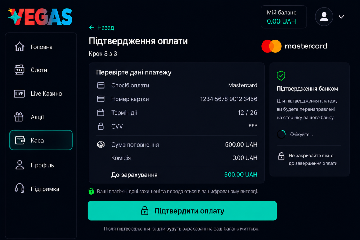The height and width of the screenshot is (240, 360).
Task: Click the Очікуйте loading spinner
Action: click(282, 135)
